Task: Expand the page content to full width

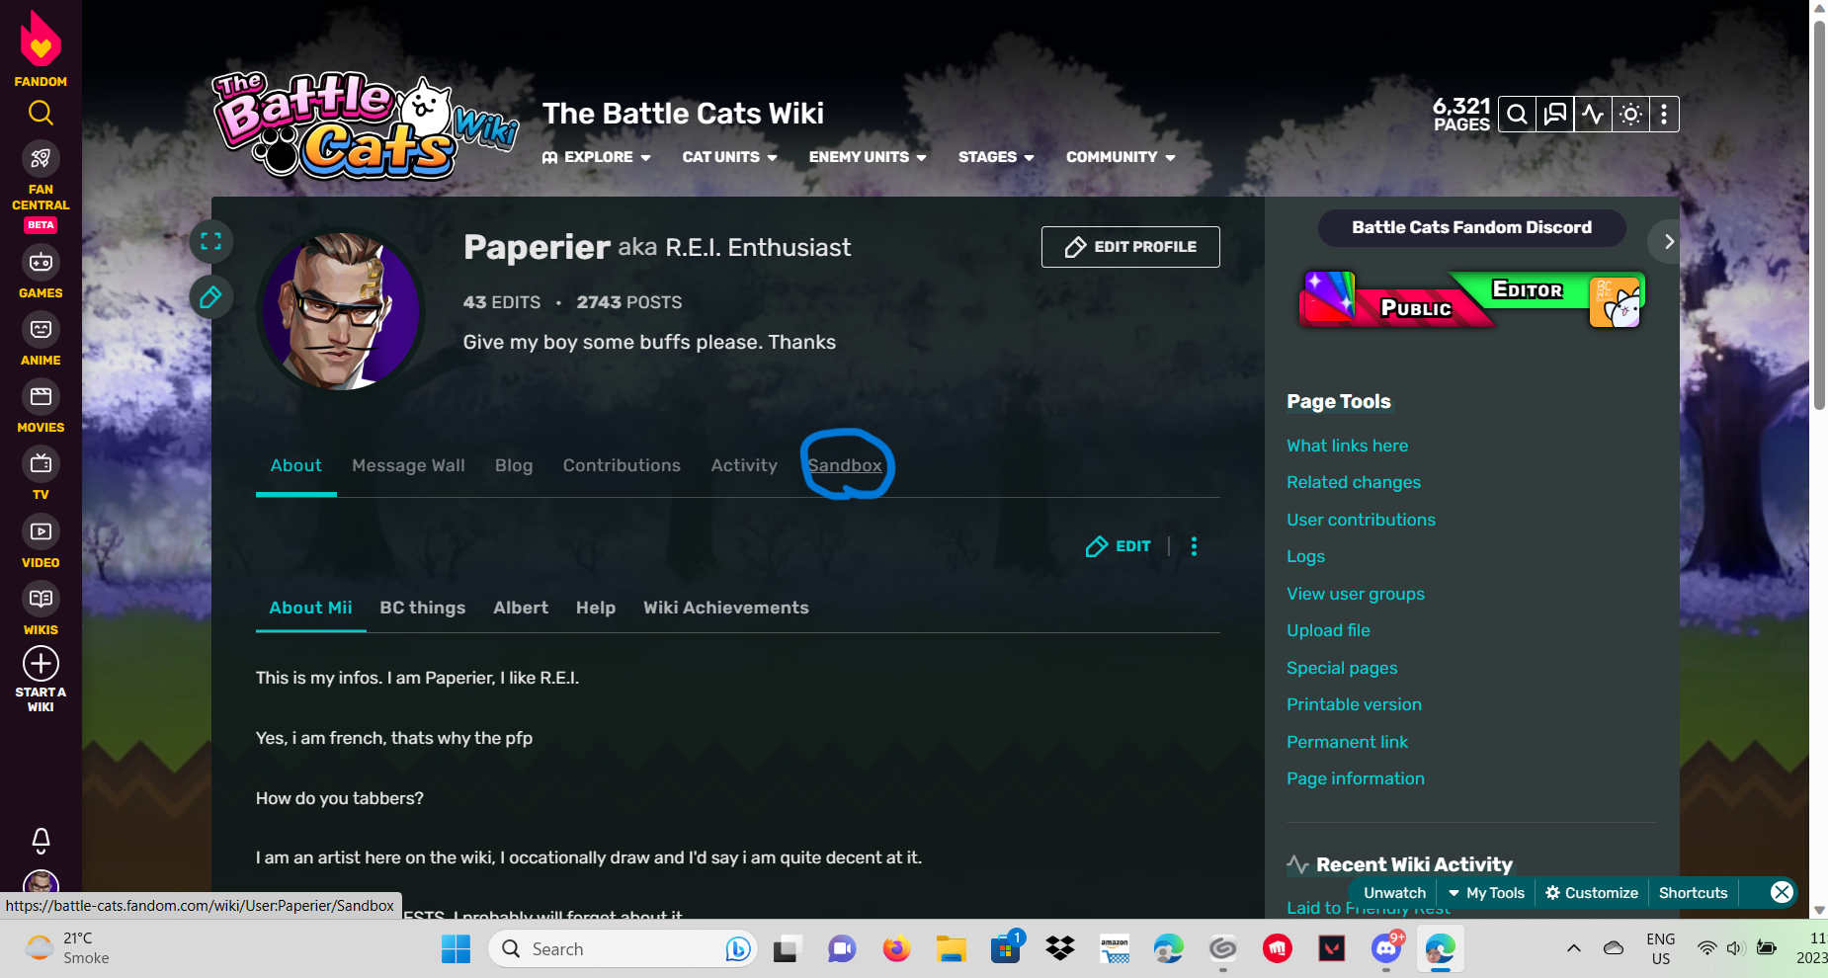Action: click(210, 241)
